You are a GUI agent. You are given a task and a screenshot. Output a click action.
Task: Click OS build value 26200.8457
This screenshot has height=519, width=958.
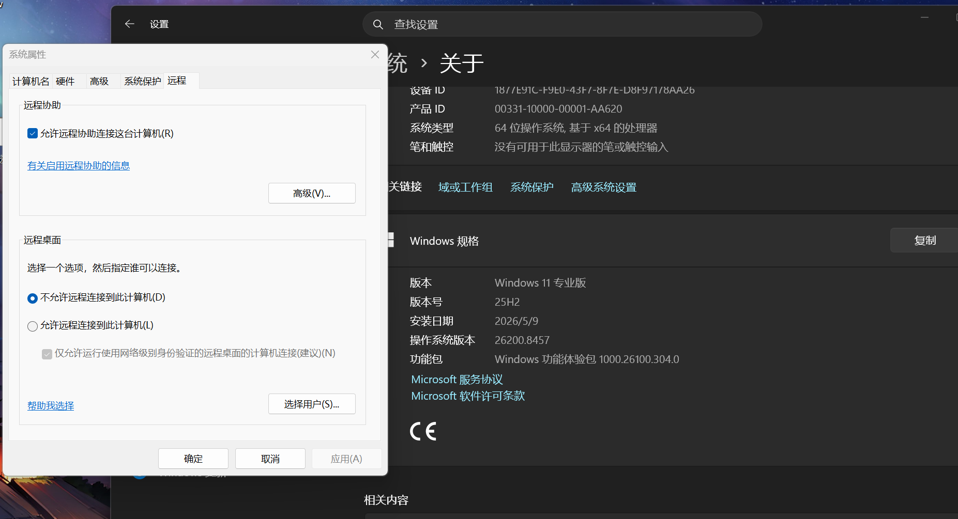[522, 340]
